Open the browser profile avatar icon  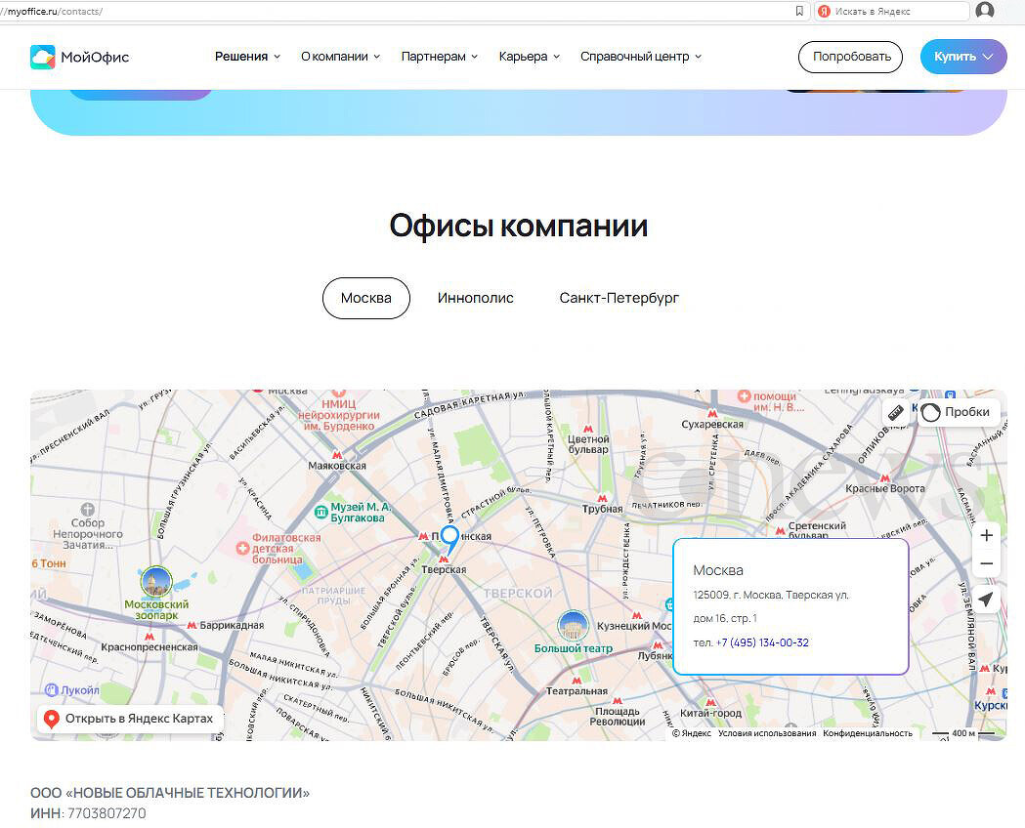pos(985,11)
